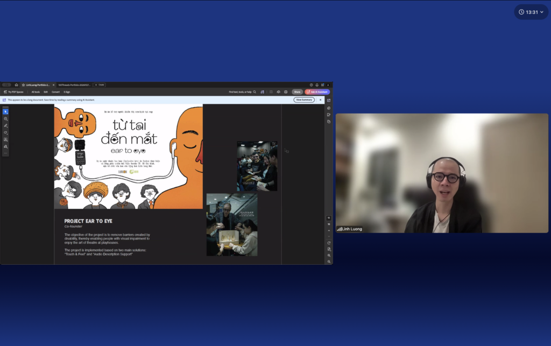Click the upload to cloud icon
The width and height of the screenshot is (551, 346).
(x=278, y=92)
